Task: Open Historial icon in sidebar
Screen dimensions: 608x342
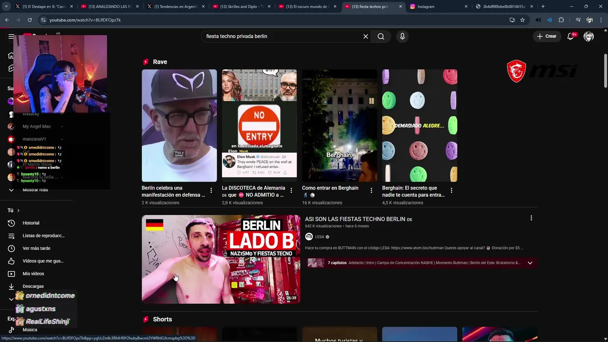Action: click(x=11, y=223)
